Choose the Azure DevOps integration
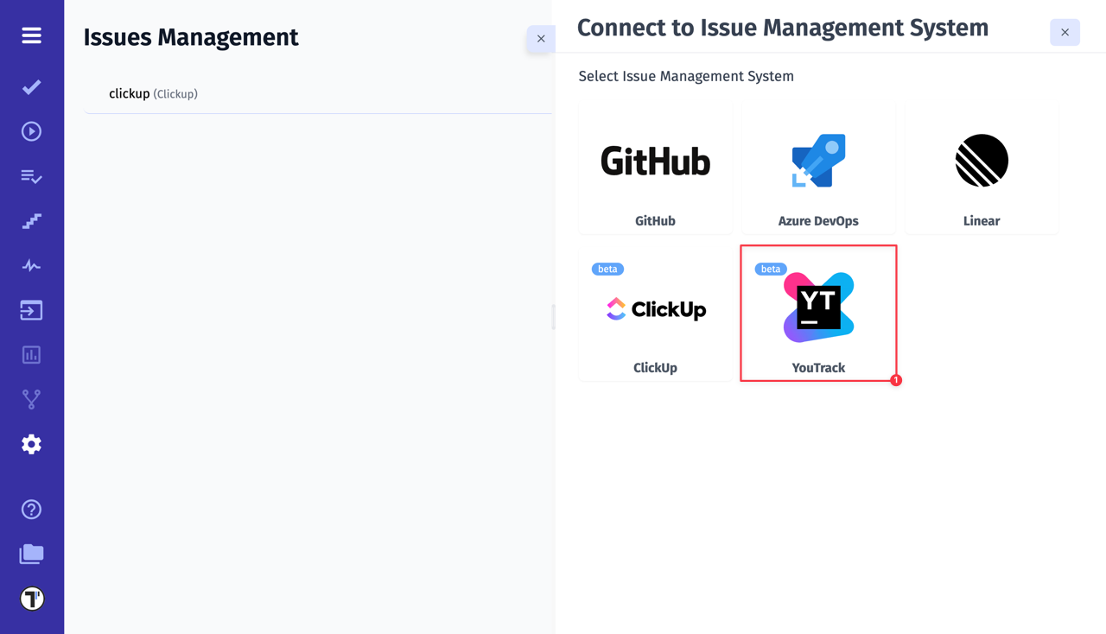Image resolution: width=1106 pixels, height=634 pixels. coord(818,168)
